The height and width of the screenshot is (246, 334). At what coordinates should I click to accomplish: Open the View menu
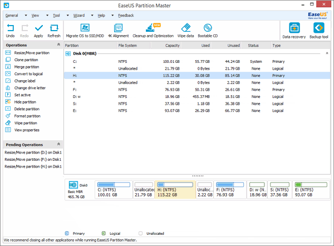tap(36, 16)
